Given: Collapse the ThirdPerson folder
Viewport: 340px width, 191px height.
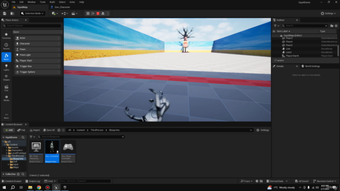Looking at the screenshot, I should [x=7, y=156].
